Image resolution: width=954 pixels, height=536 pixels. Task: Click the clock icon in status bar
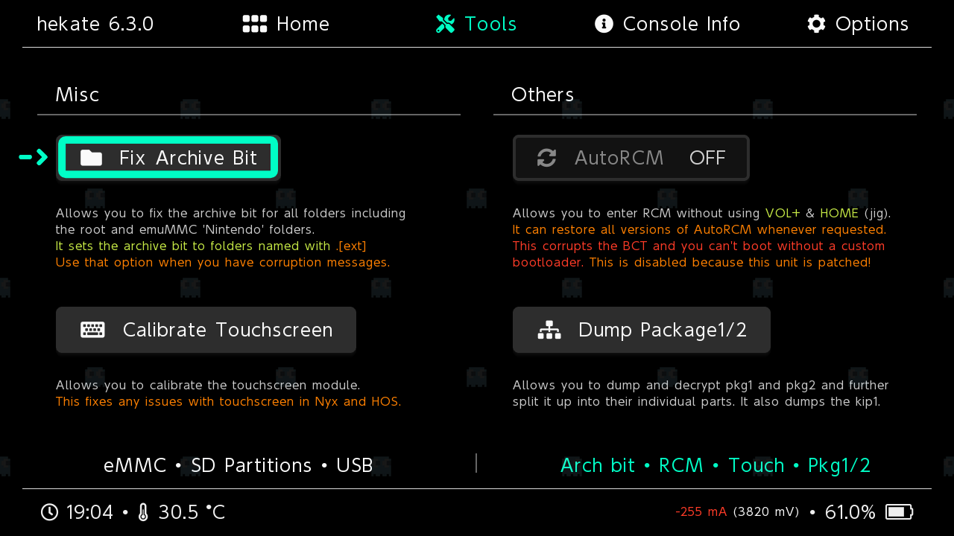49,512
